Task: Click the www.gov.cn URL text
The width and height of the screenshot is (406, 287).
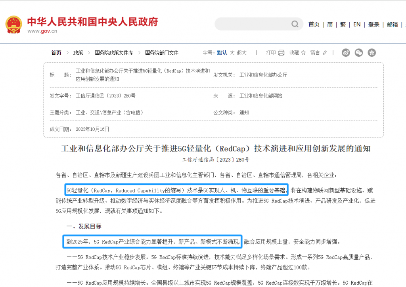Action: tap(42, 31)
